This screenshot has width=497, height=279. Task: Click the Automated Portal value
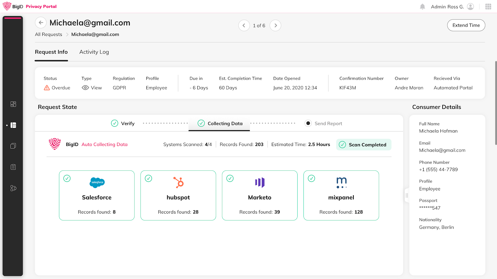[453, 88]
